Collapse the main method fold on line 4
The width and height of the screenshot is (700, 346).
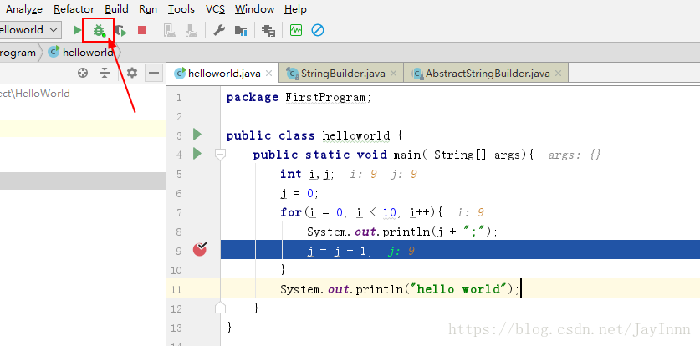tap(220, 155)
